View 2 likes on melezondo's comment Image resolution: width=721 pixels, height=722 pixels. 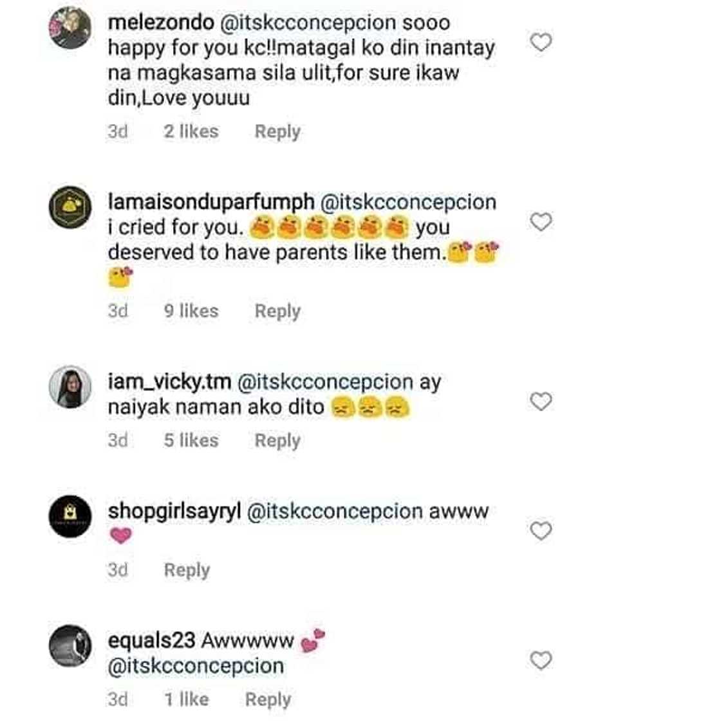tap(191, 131)
